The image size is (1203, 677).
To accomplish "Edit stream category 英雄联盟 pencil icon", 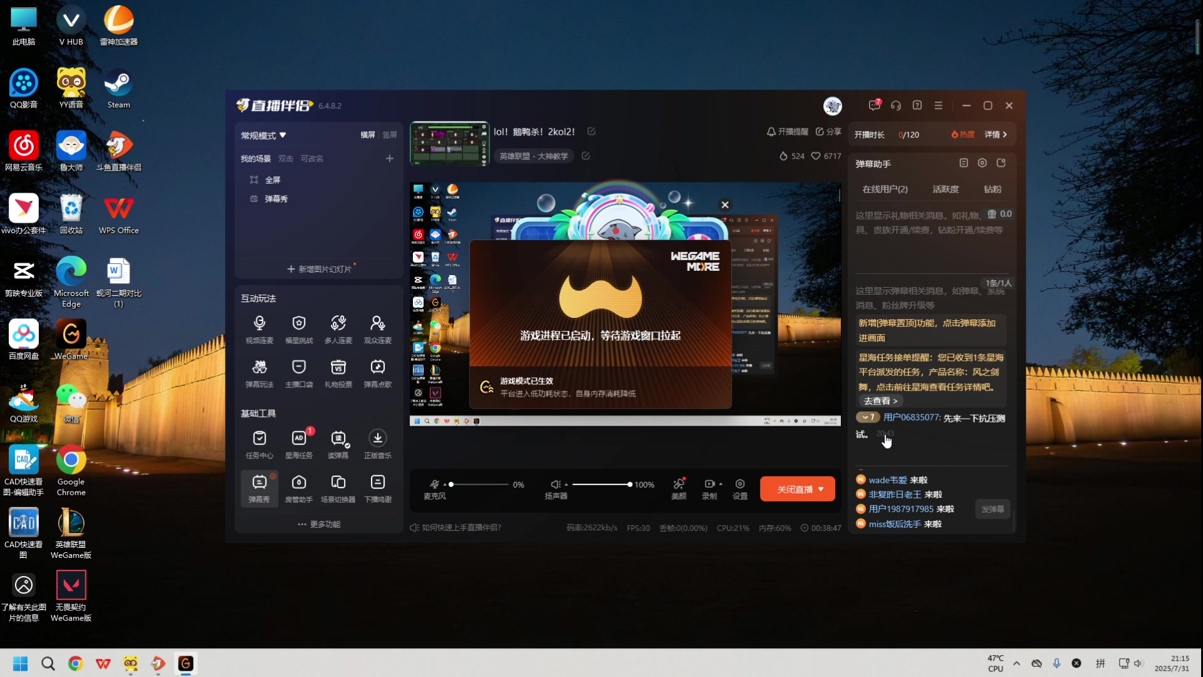I will [586, 155].
